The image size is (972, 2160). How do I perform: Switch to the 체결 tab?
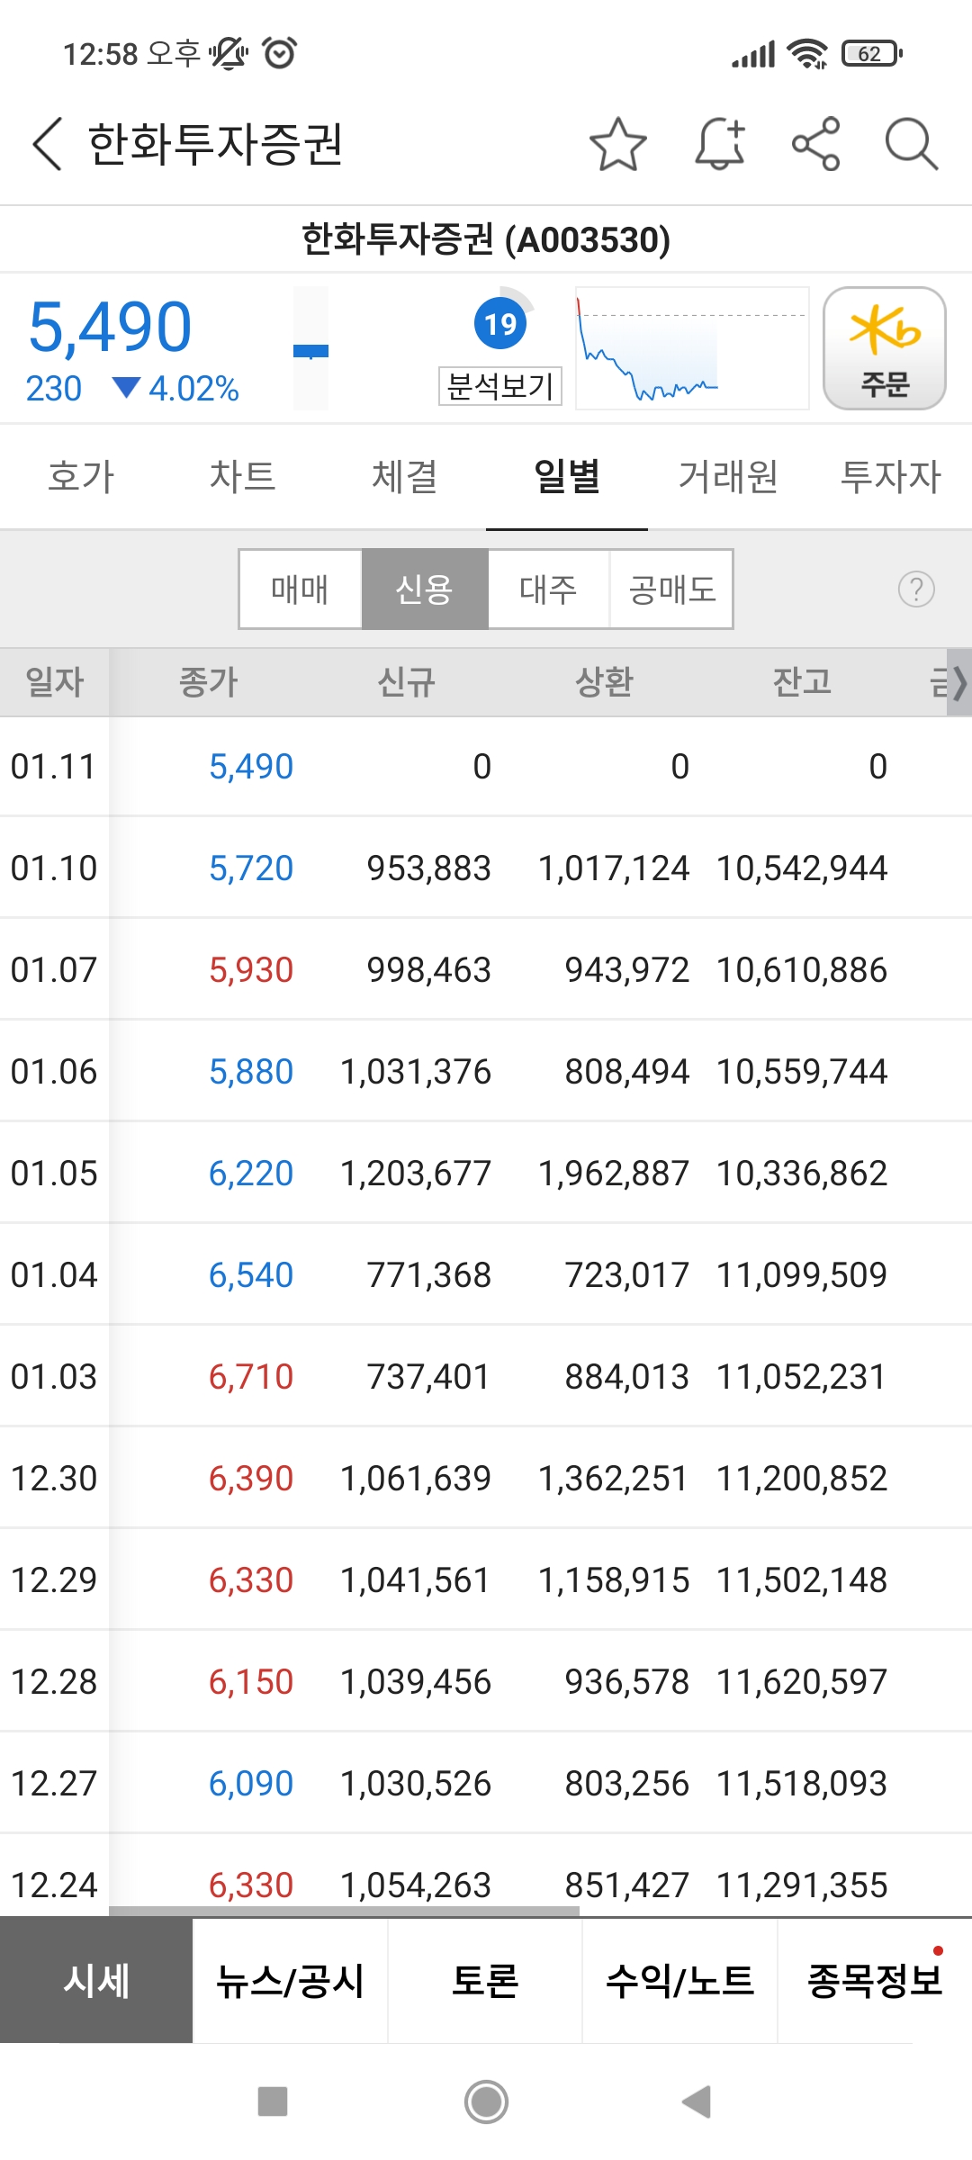pos(405,476)
